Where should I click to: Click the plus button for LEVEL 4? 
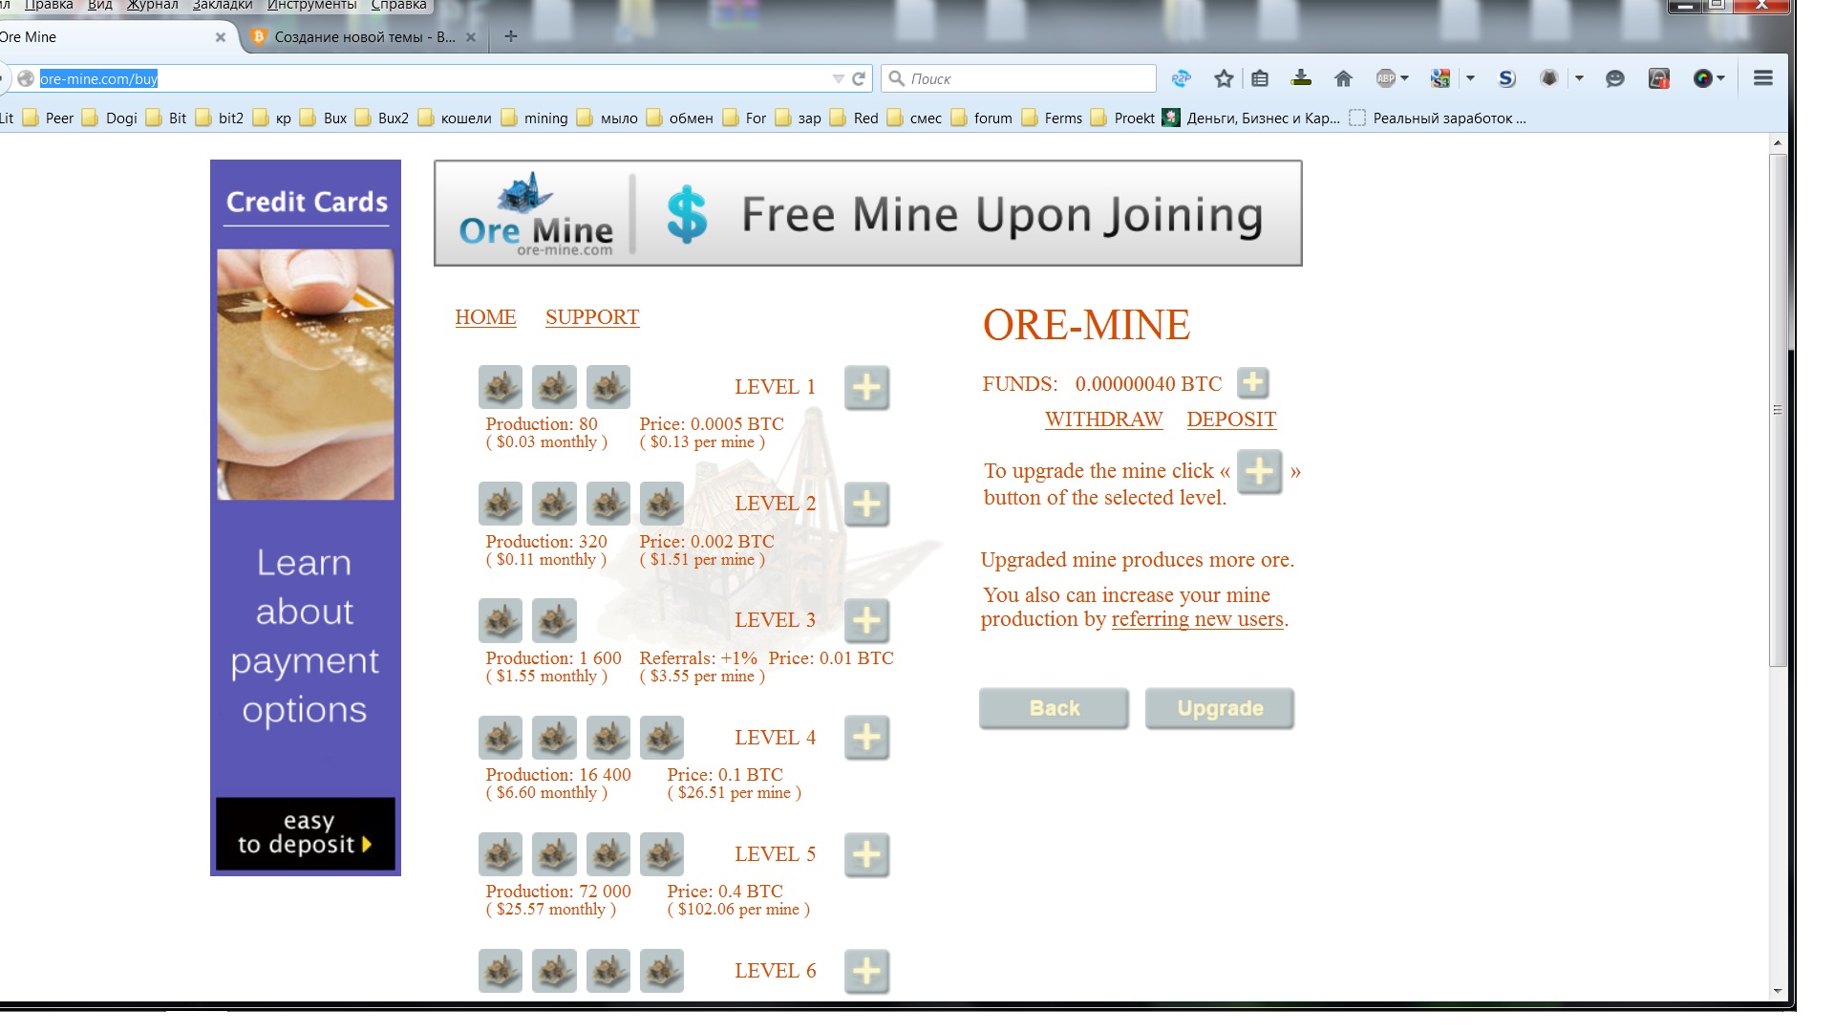pyautogui.click(x=866, y=738)
